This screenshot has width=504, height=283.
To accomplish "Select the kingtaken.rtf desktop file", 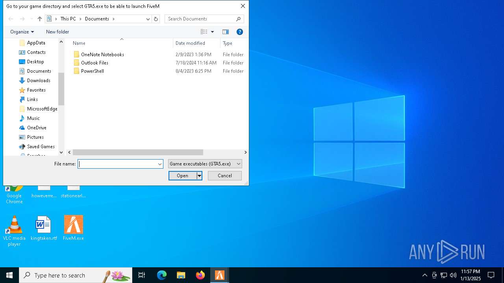I will pyautogui.click(x=44, y=228).
